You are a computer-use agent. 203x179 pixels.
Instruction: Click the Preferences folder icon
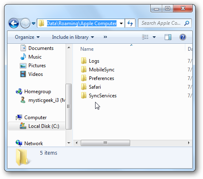84,78
